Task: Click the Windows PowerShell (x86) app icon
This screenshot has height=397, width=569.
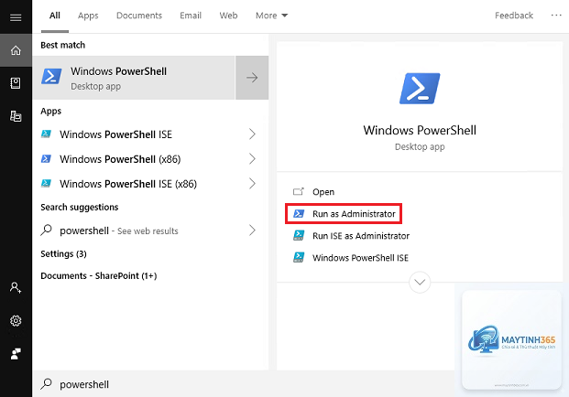Action: click(x=46, y=158)
